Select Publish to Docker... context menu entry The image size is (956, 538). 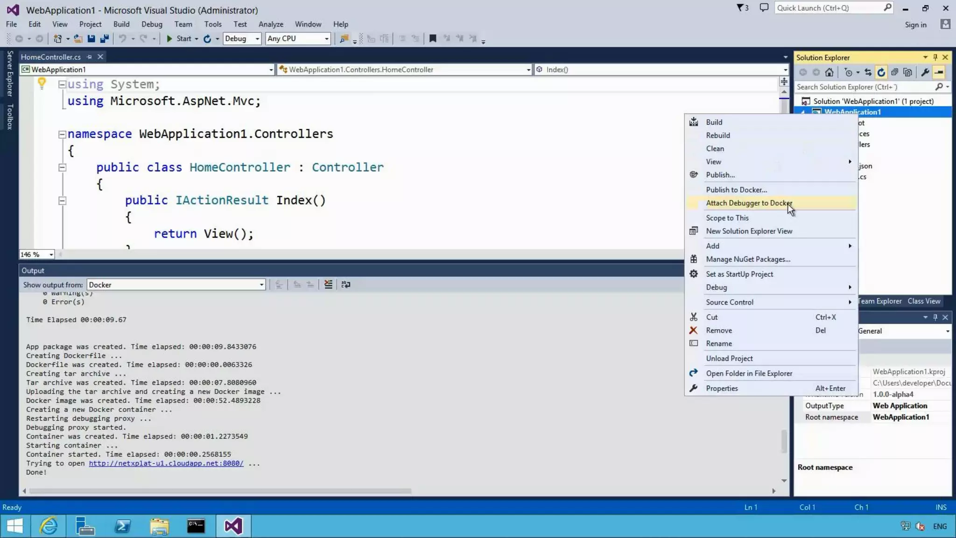771,190
